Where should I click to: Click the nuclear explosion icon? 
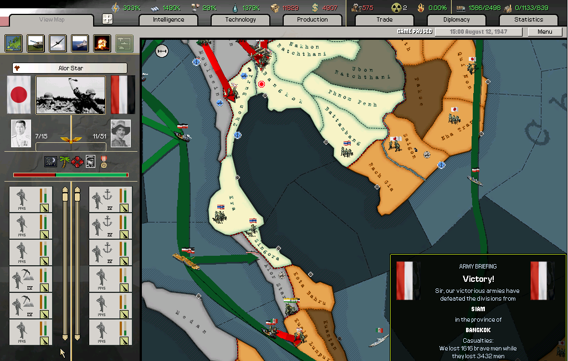pos(102,43)
